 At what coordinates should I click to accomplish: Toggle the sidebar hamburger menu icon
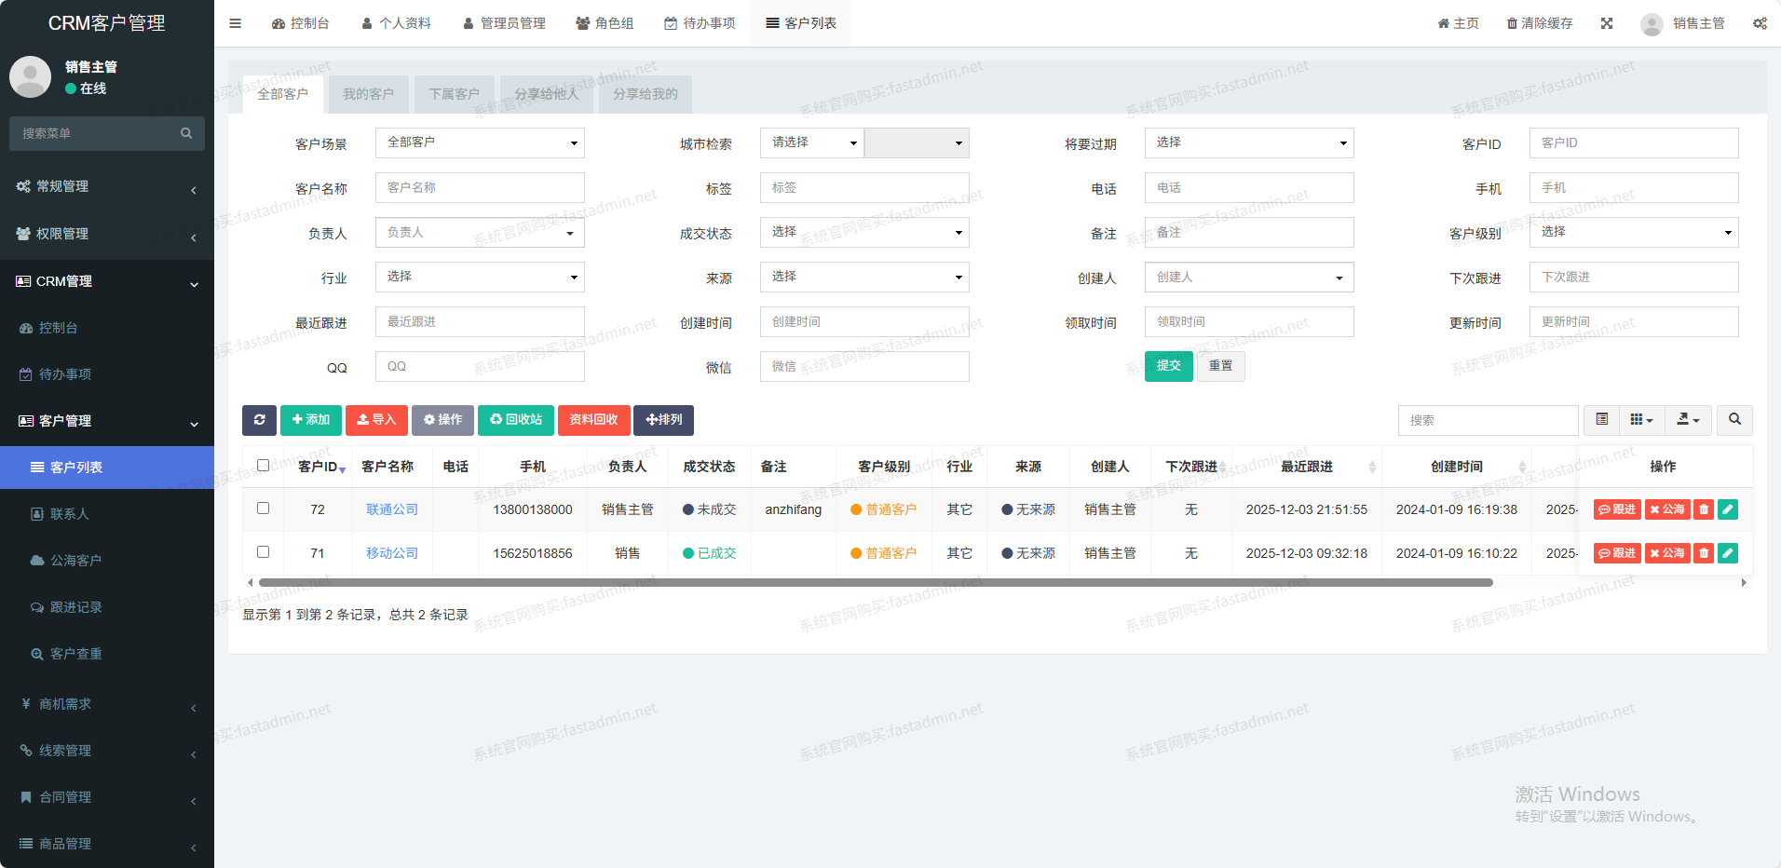pyautogui.click(x=235, y=23)
